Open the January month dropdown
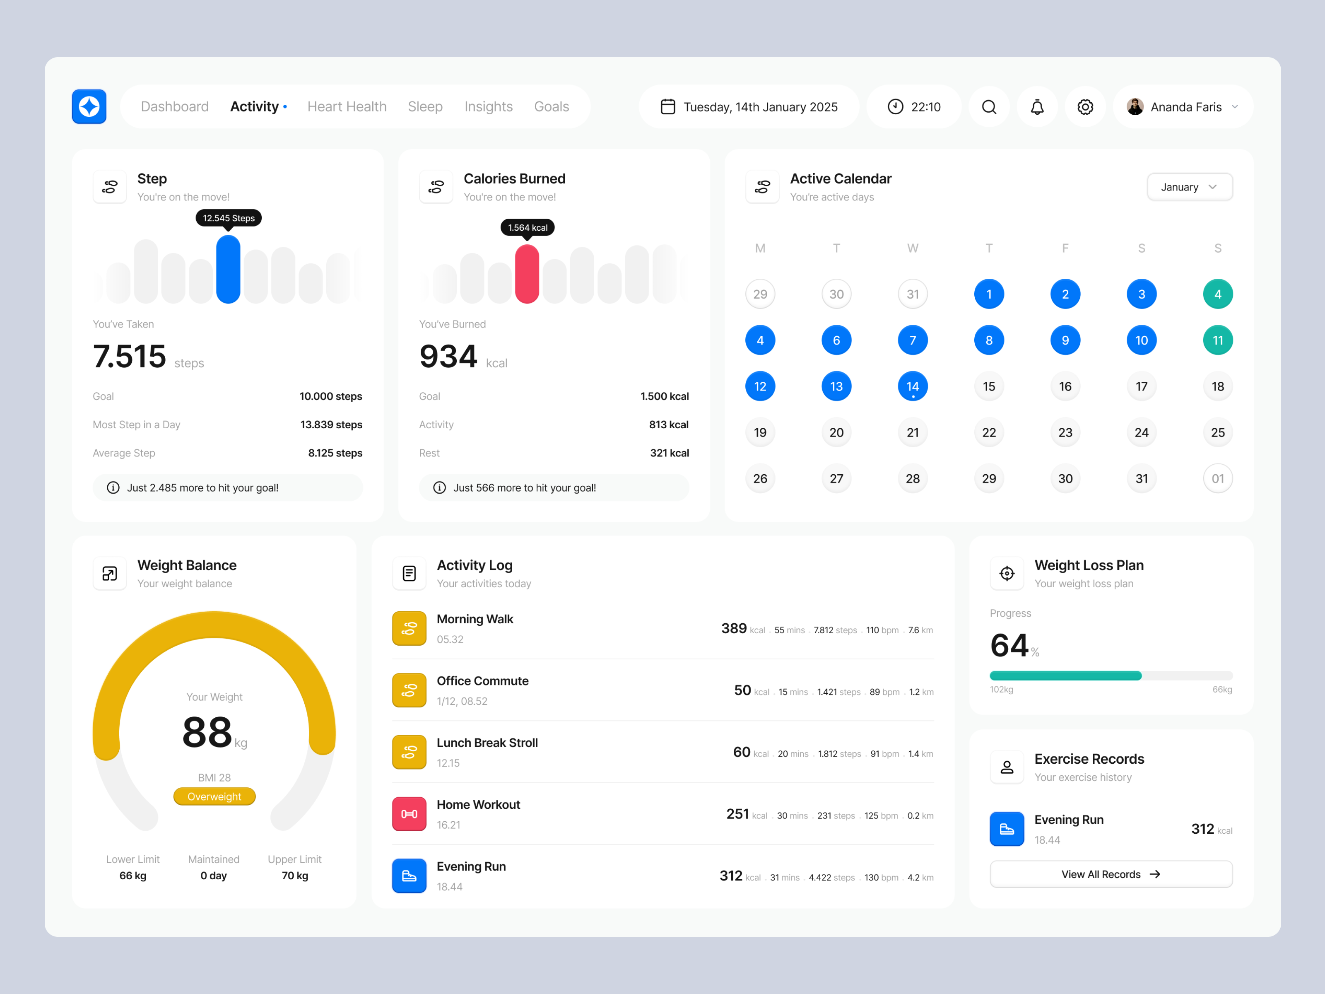Image resolution: width=1325 pixels, height=994 pixels. 1190,186
